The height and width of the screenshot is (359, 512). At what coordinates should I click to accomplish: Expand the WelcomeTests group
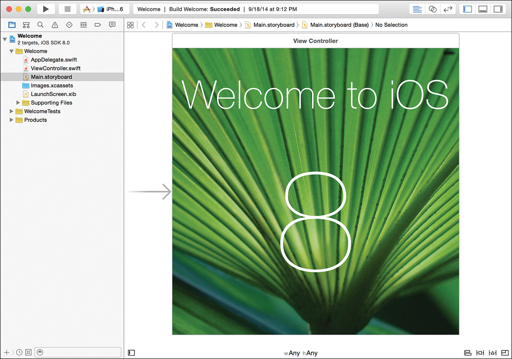coord(11,111)
